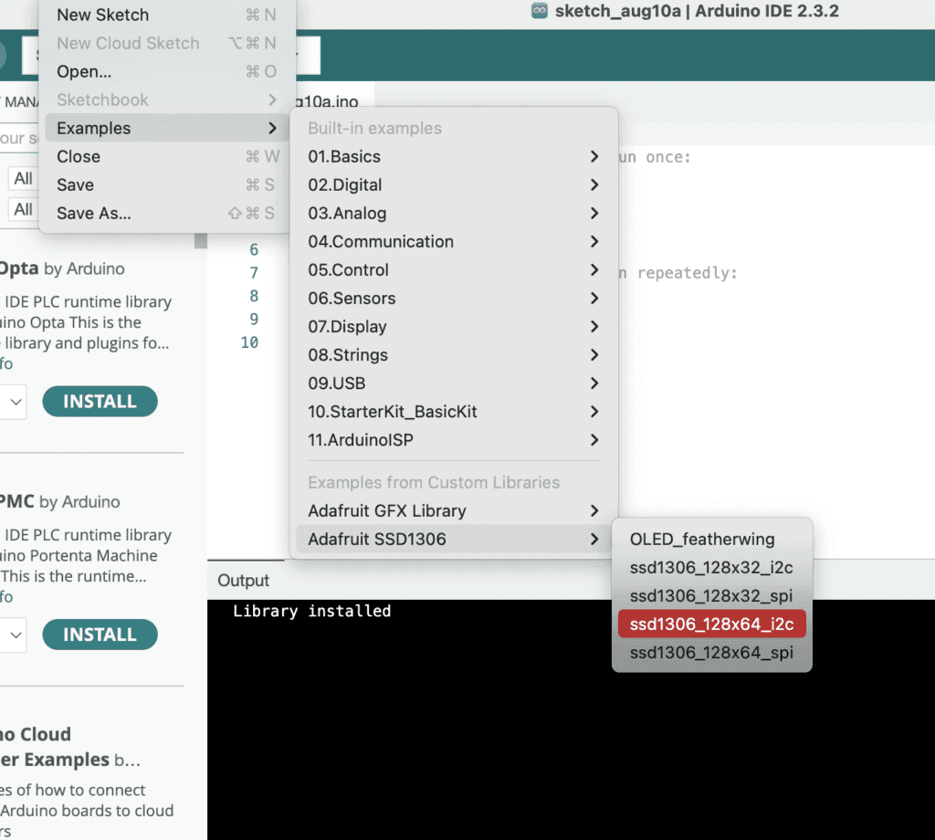The width and height of the screenshot is (935, 840).
Task: Expand the 05.Control examples submenu
Action: (454, 270)
